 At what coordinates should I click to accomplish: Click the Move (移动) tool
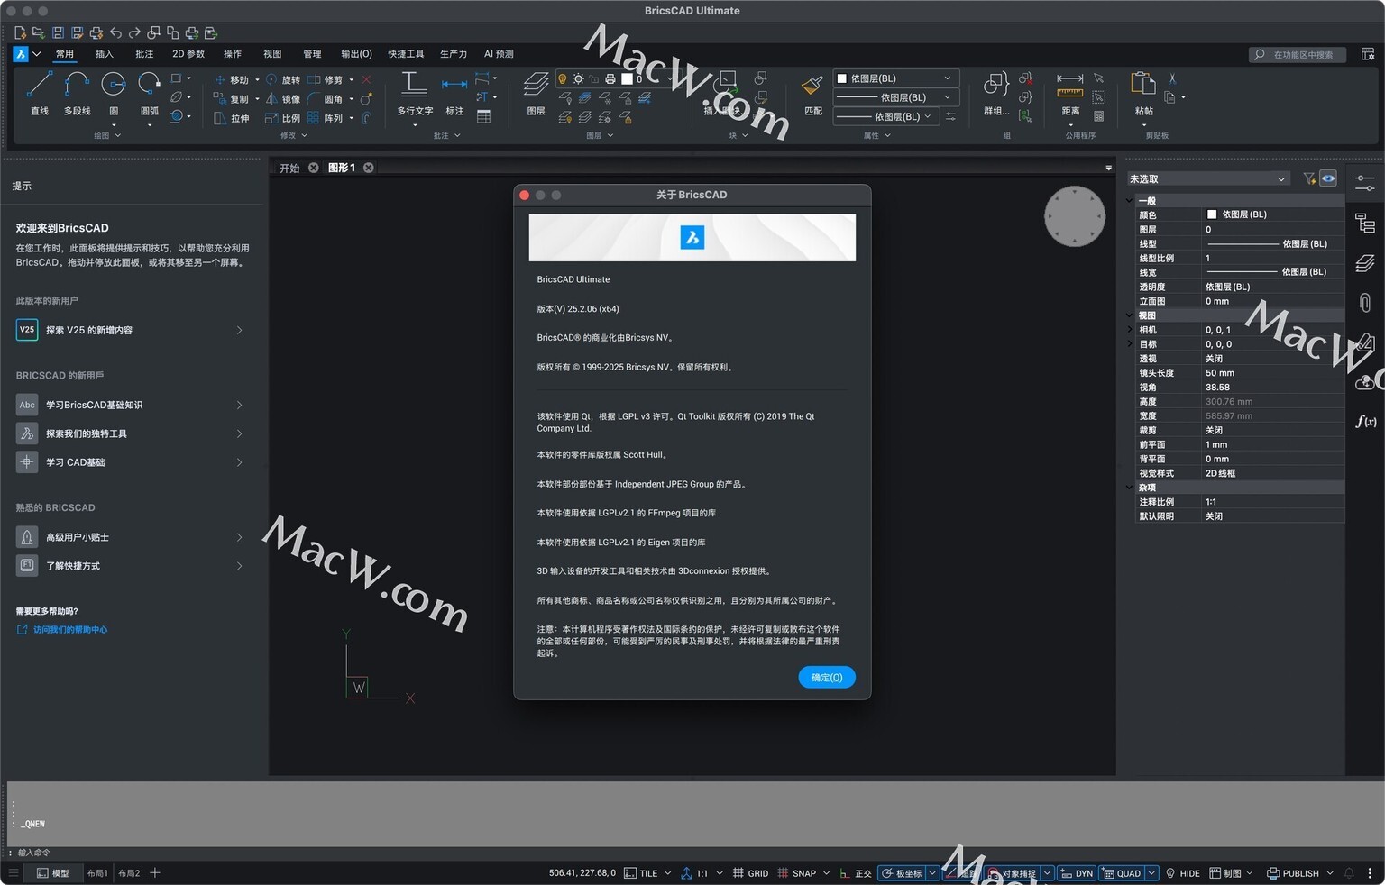231,79
